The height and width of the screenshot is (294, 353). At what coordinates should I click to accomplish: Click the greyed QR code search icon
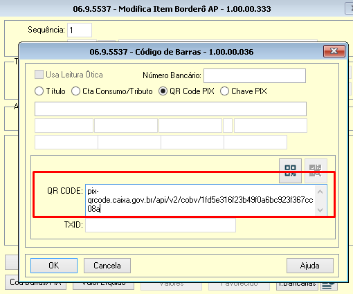click(316, 171)
